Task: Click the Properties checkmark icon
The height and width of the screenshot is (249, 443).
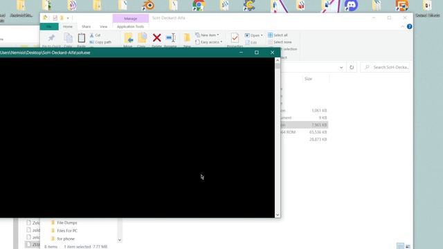Action: (235, 38)
